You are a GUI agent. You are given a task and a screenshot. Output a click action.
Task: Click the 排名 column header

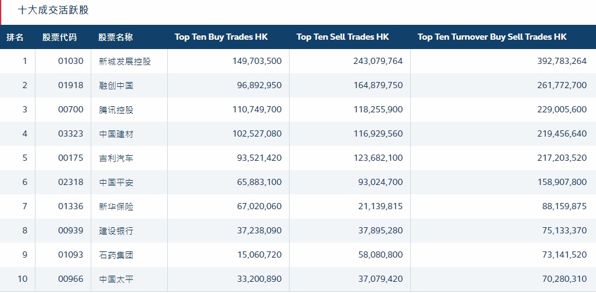[16, 37]
